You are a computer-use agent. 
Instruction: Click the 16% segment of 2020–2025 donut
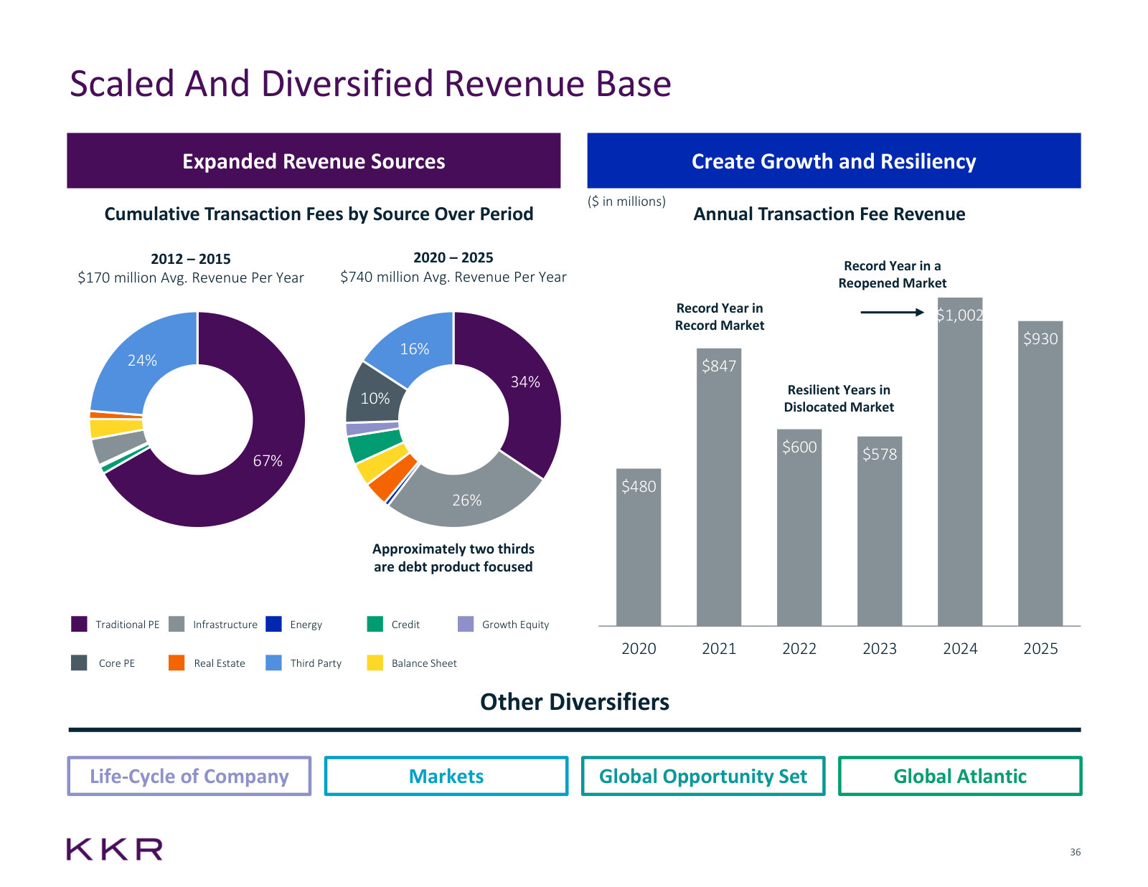tap(415, 349)
